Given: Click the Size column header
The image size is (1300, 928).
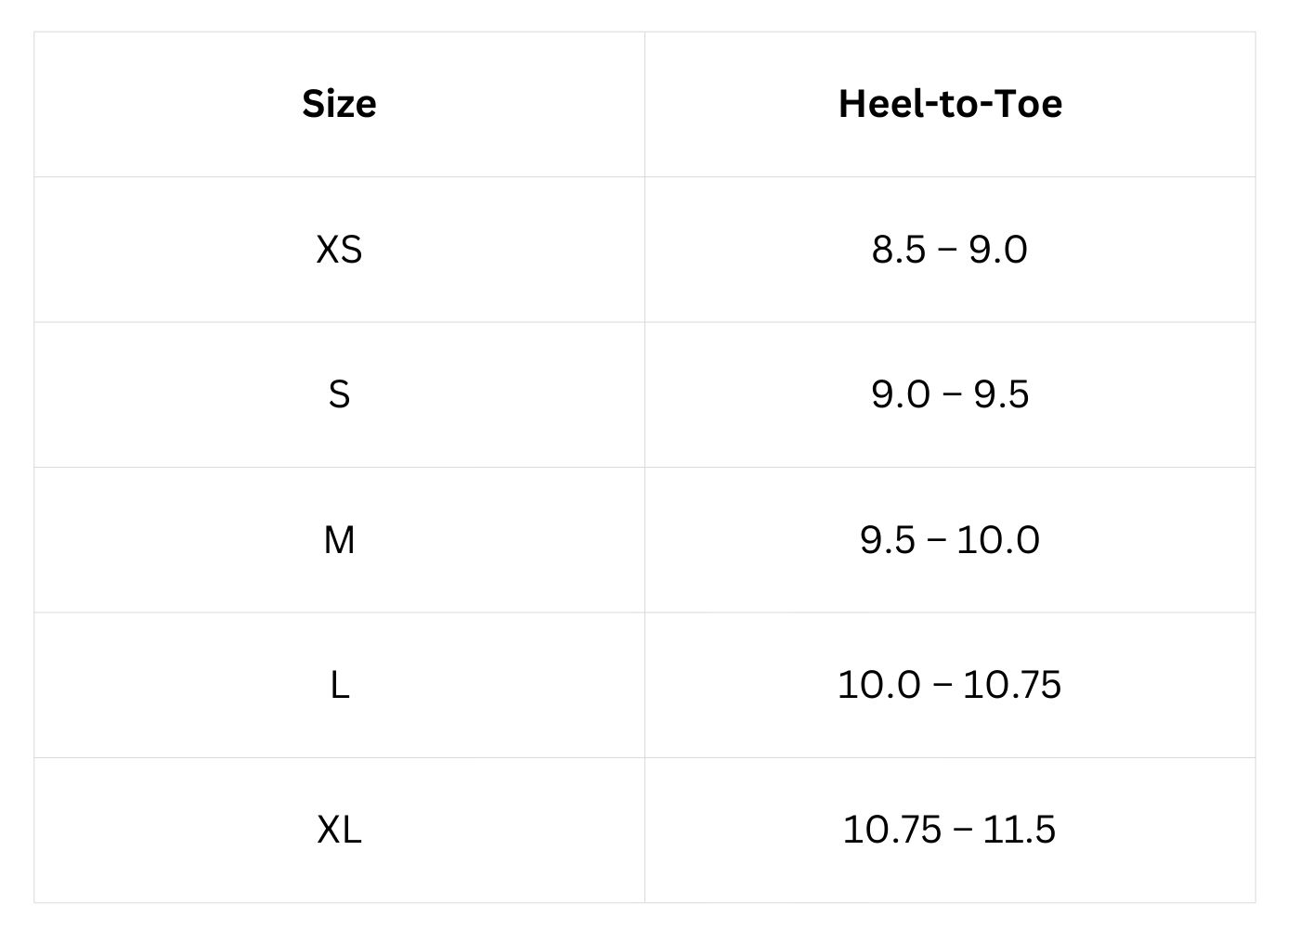Looking at the screenshot, I should tap(339, 103).
